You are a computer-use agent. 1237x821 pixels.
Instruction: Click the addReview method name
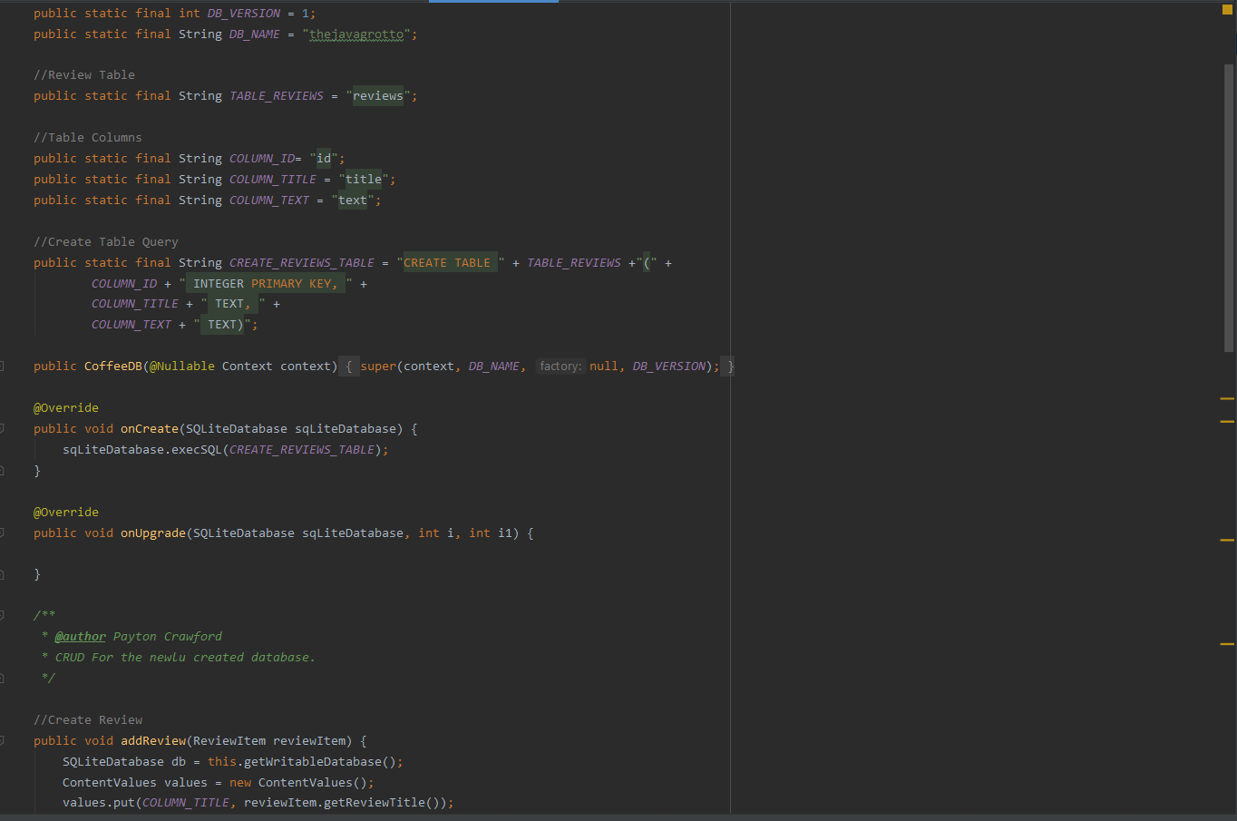[152, 740]
